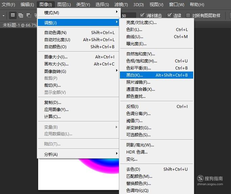Open 阈值(T)... adjustment
231x194 pixels.
156,121
